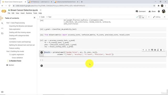The image size is (168, 95).
Task: Open the Tools menu
Action: (35, 13)
